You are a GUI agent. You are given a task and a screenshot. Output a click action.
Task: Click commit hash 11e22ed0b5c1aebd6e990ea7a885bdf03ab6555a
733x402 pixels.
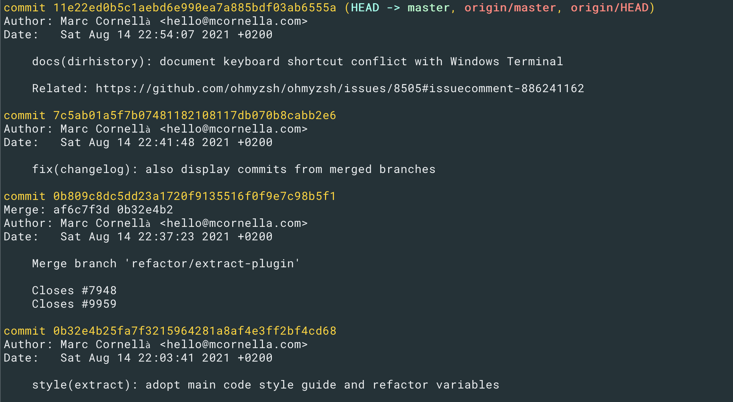pos(195,7)
